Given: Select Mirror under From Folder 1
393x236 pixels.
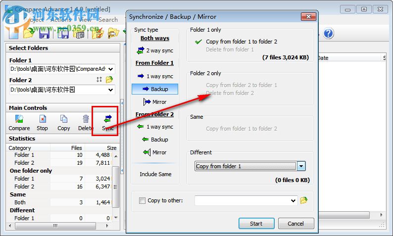Looking at the screenshot, I should click(155, 102).
